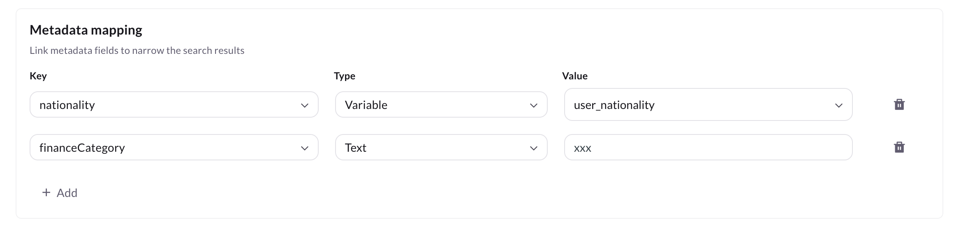Click the Metadata mapping heading
This screenshot has width=954, height=227.
[x=86, y=30]
